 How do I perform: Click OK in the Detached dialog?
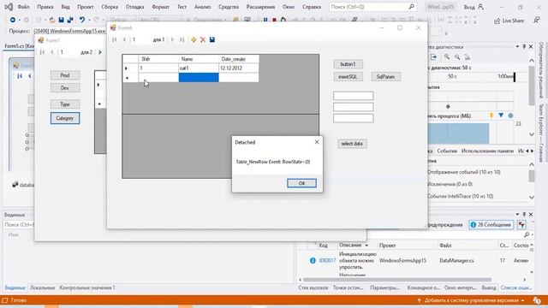coord(301,183)
